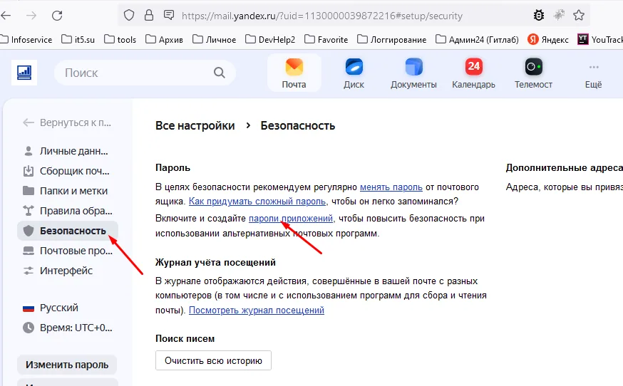Bookmark this page with the star icon
The image size is (623, 386).
click(579, 16)
